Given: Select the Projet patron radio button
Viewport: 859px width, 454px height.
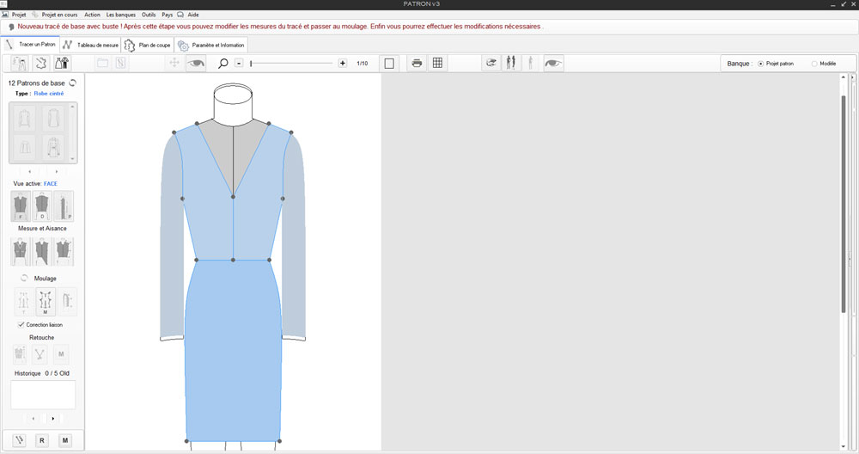Looking at the screenshot, I should (760, 64).
